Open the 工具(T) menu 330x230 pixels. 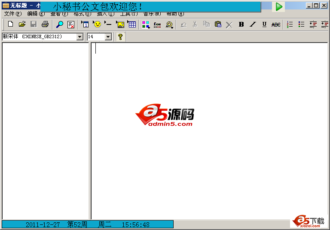pyautogui.click(x=129, y=14)
